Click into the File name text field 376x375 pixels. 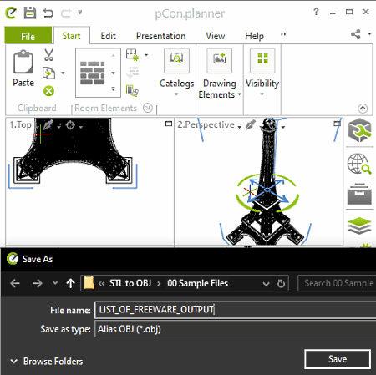tap(236, 310)
